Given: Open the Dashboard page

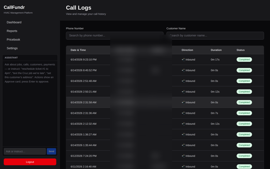Looking at the screenshot, I should (14, 22).
